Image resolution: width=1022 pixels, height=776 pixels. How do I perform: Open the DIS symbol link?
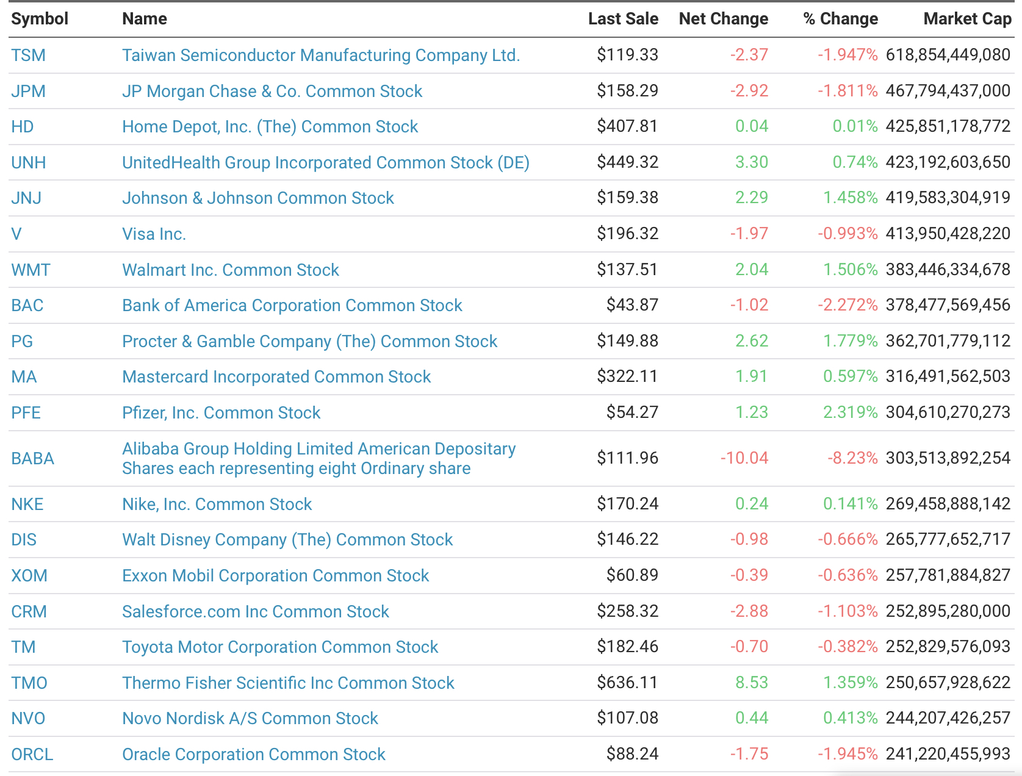24,540
